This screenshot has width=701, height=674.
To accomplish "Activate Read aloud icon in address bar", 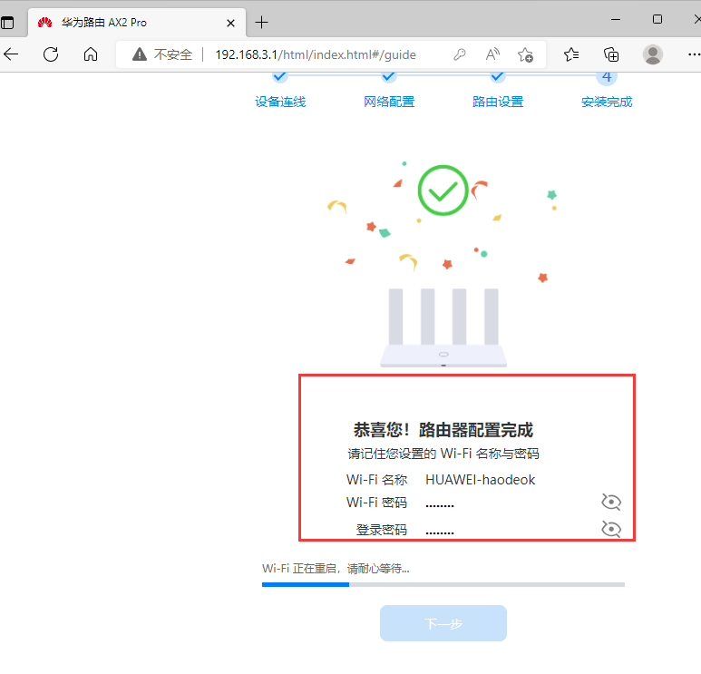I will [492, 54].
